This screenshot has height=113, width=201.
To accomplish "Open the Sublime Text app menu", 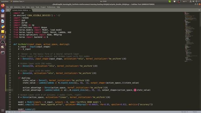I will [18, 1].
